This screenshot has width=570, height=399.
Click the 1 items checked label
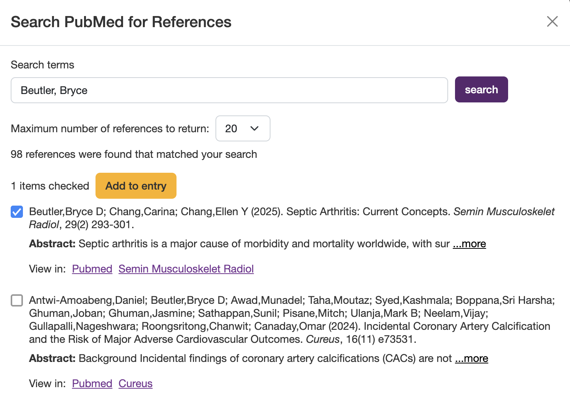click(x=50, y=186)
